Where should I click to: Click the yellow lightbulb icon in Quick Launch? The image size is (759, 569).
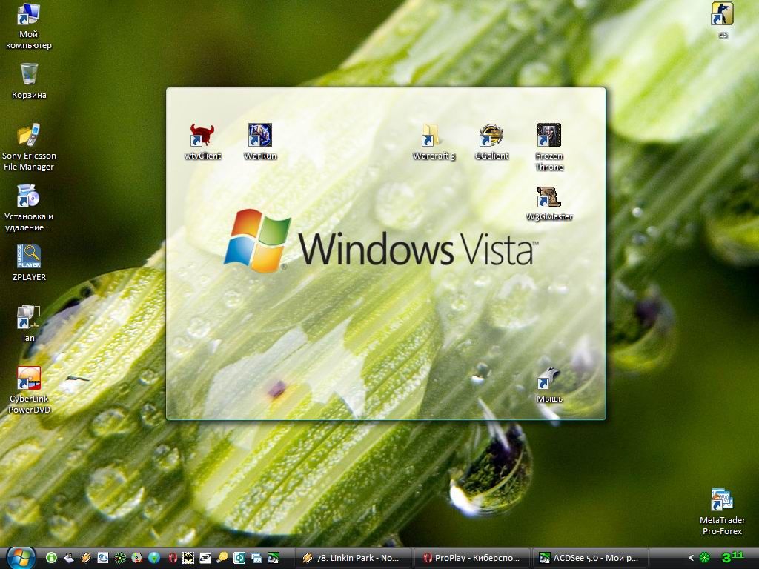[x=222, y=558]
